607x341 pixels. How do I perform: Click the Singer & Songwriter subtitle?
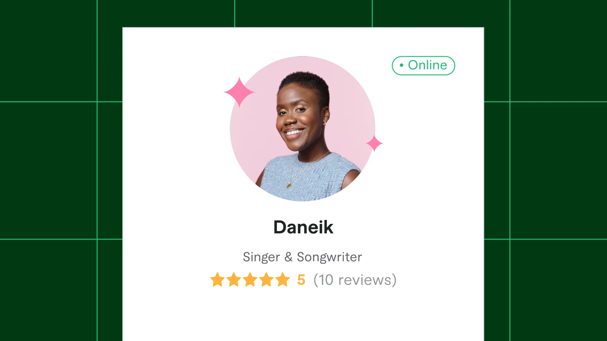302,257
